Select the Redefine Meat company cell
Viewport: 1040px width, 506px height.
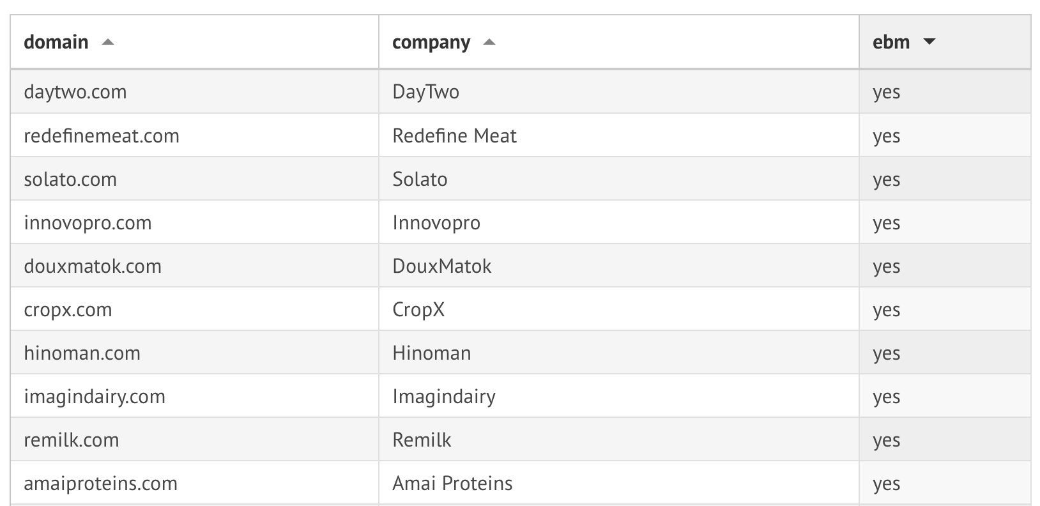tap(454, 135)
